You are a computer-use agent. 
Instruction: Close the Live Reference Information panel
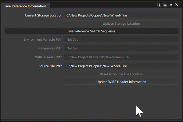tap(177, 5)
